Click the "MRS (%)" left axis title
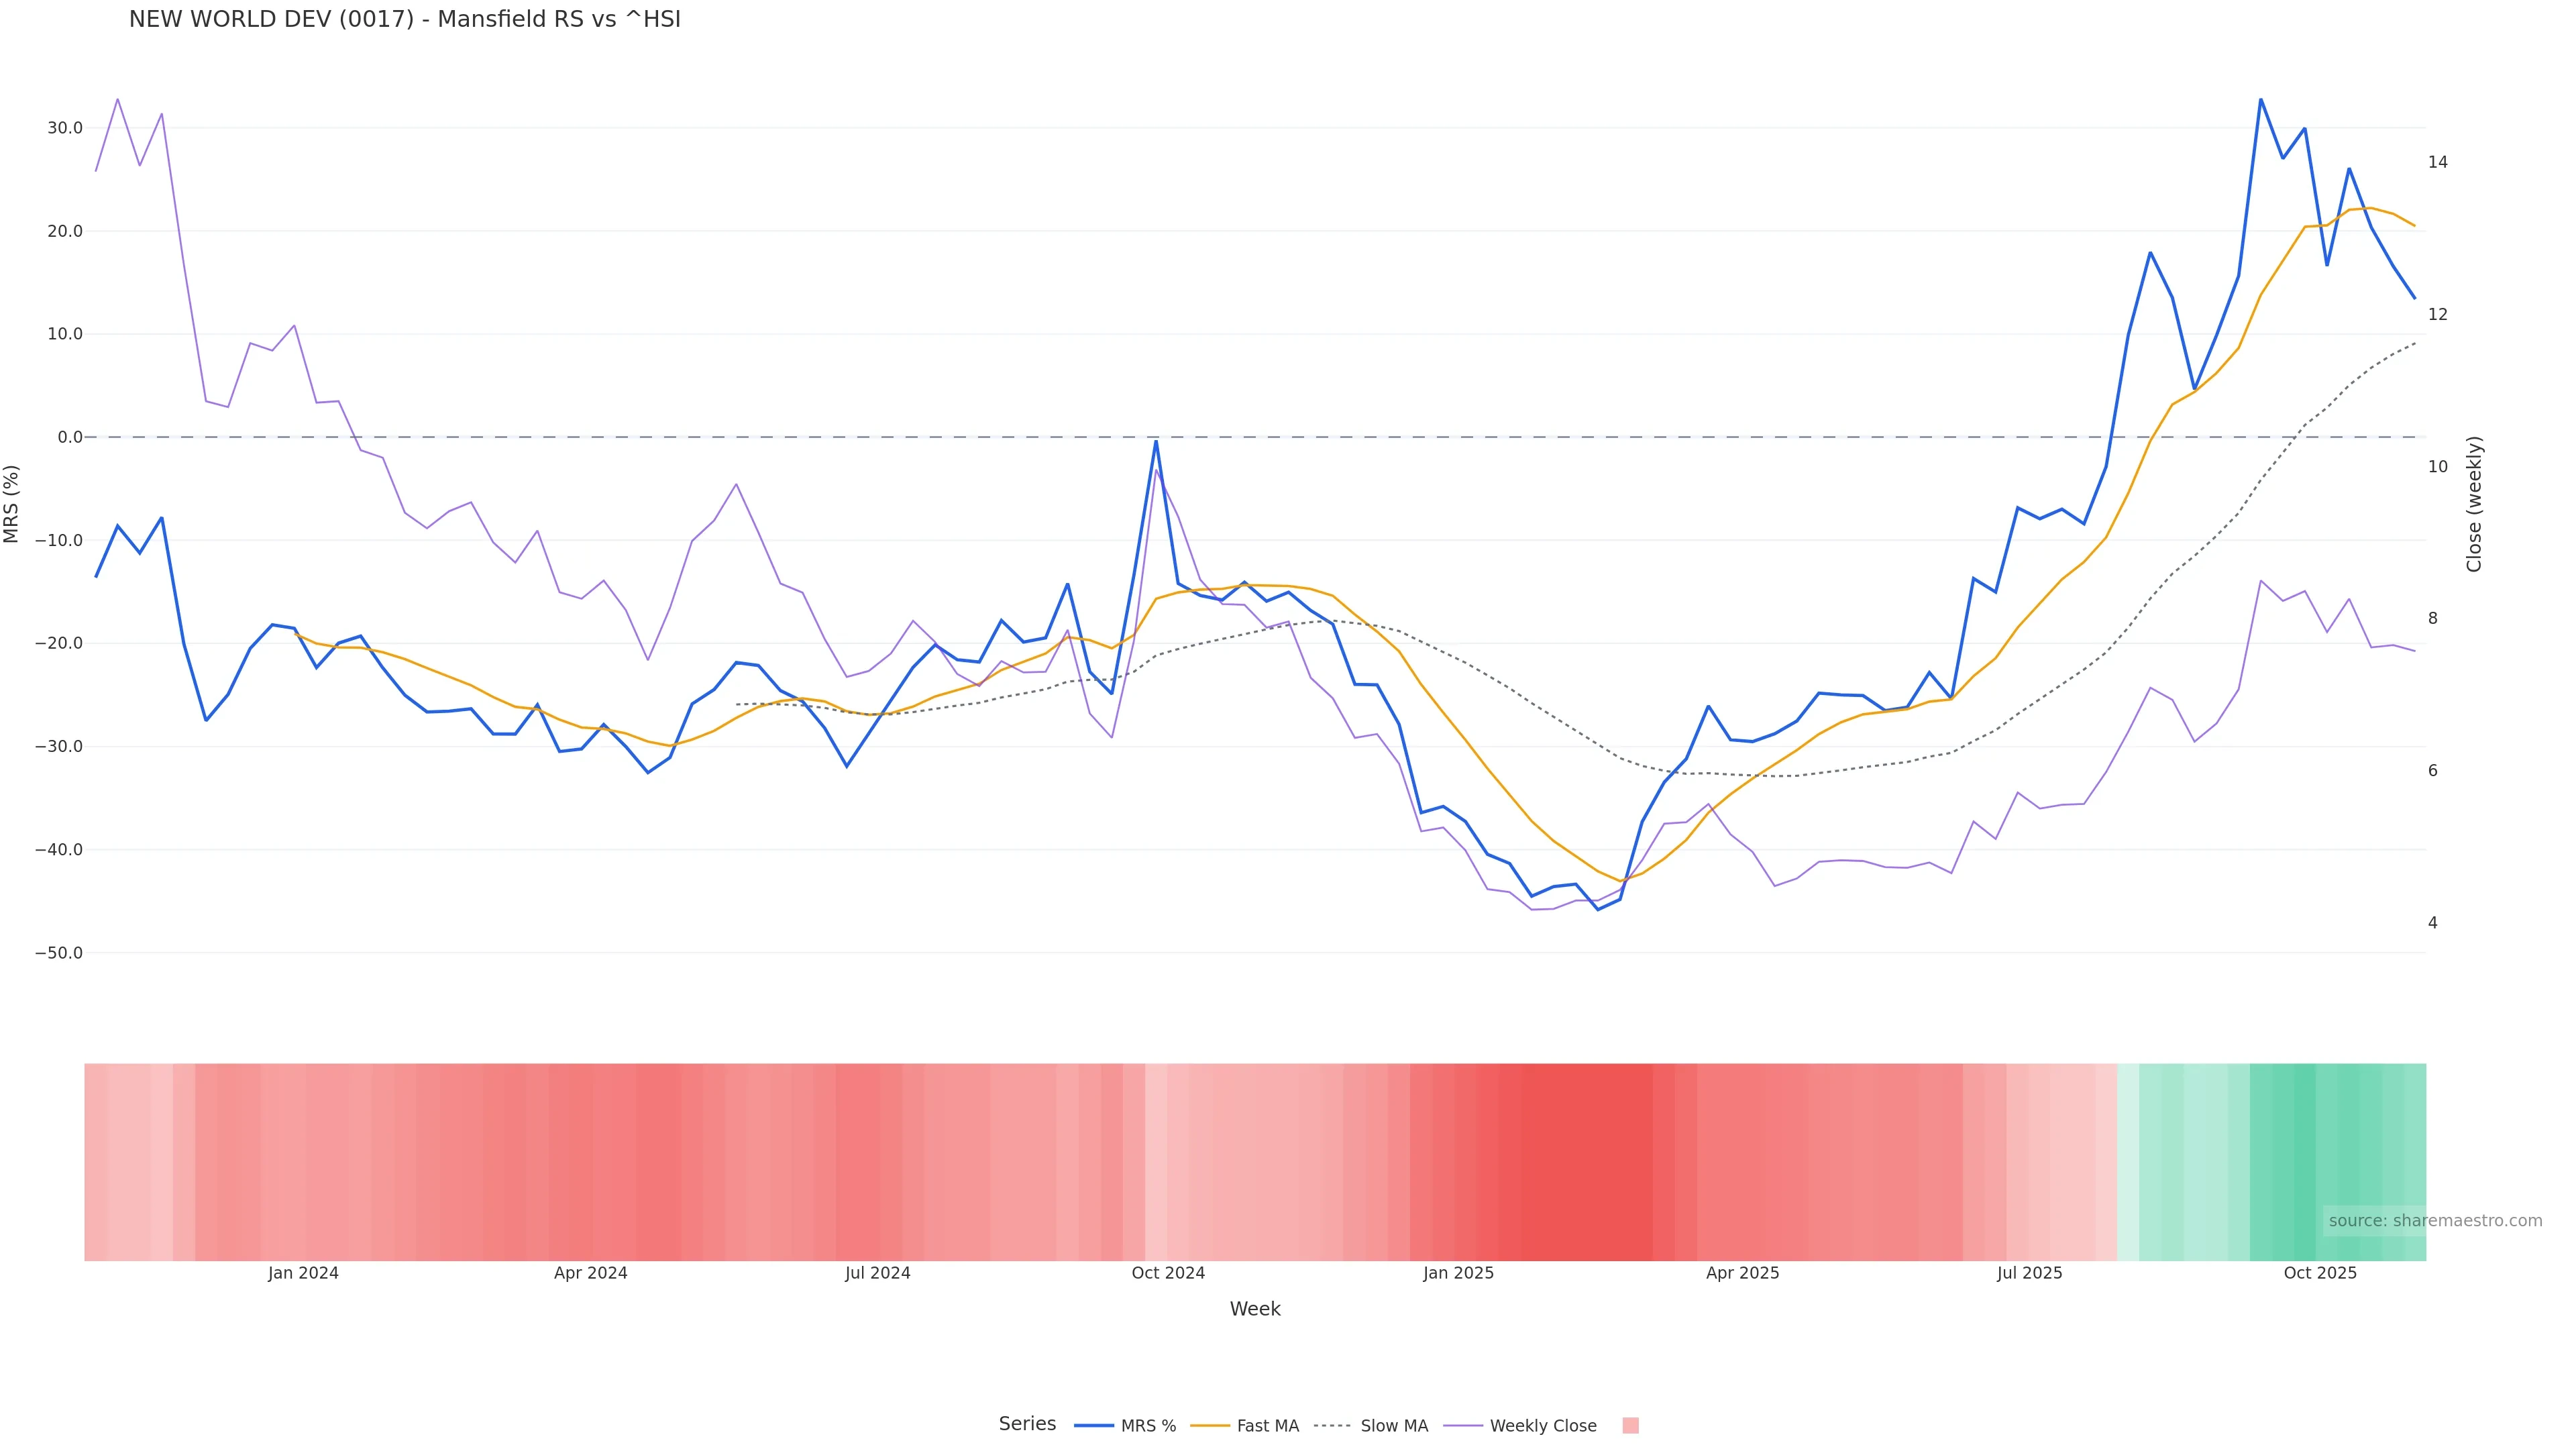The height and width of the screenshot is (1449, 2576). coord(12,504)
